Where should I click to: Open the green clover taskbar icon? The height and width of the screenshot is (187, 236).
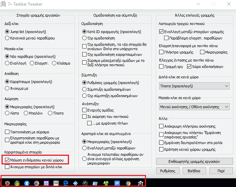[x=106, y=183]
